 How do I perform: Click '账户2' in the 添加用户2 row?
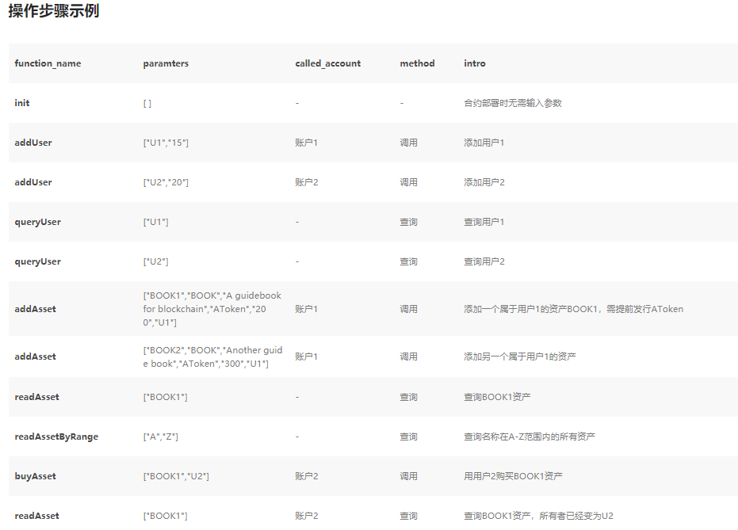[307, 182]
